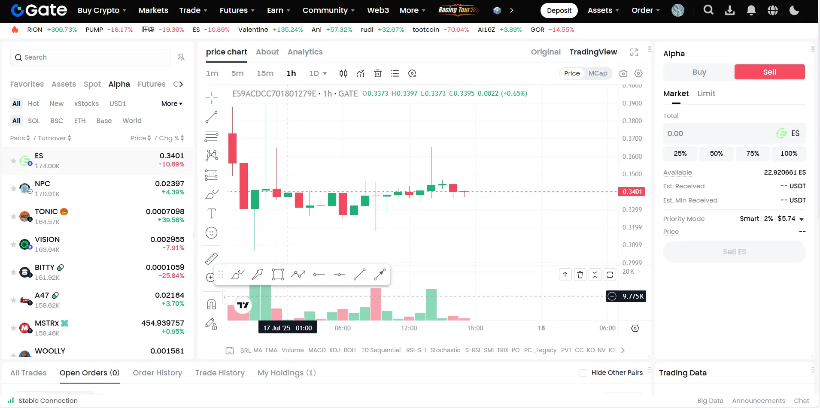Set amount to 100%

click(789, 154)
